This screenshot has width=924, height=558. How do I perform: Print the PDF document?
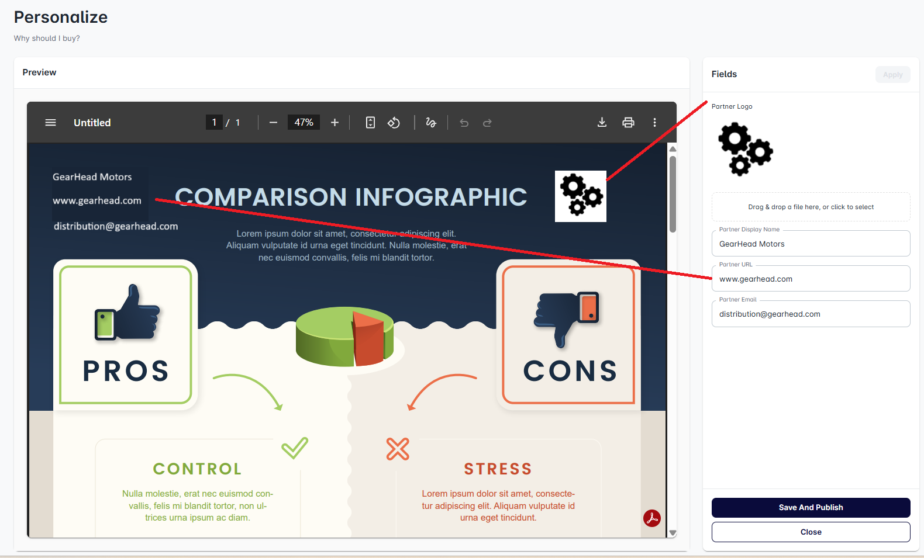[628, 123]
